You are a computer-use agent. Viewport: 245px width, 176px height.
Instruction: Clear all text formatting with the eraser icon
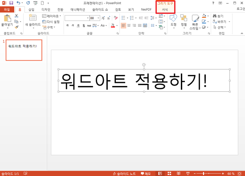[x=116, y=18]
